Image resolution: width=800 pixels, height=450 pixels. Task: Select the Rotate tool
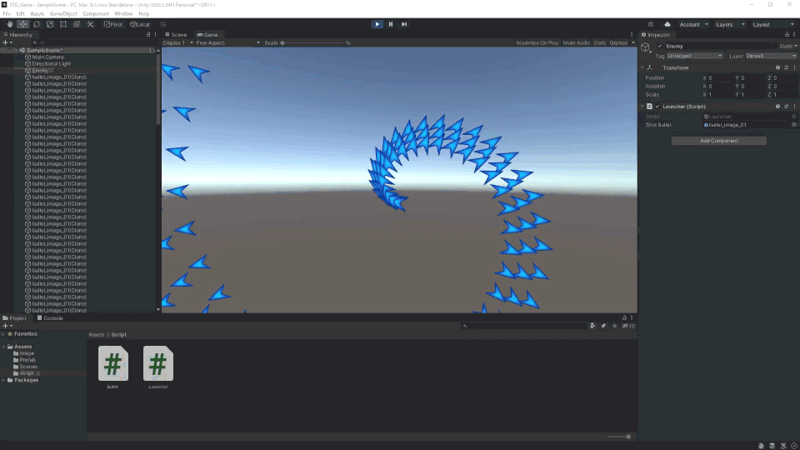(x=37, y=24)
